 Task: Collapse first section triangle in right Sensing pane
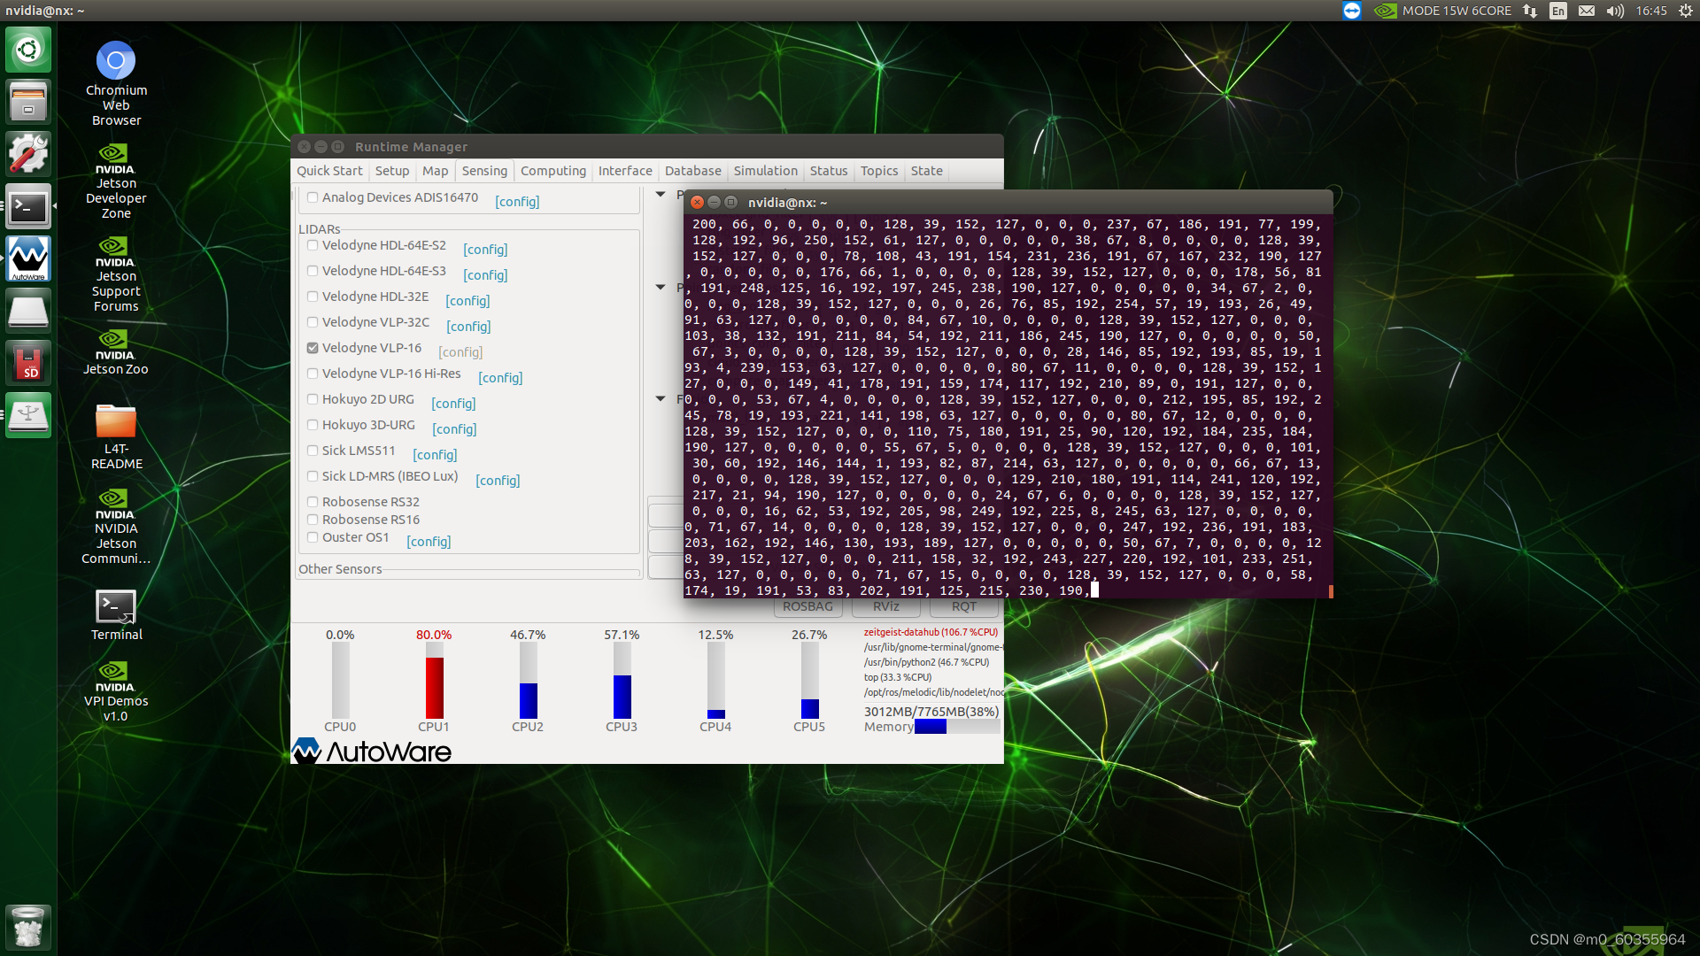coord(661,194)
